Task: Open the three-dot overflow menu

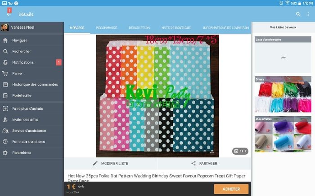Action: (308, 14)
